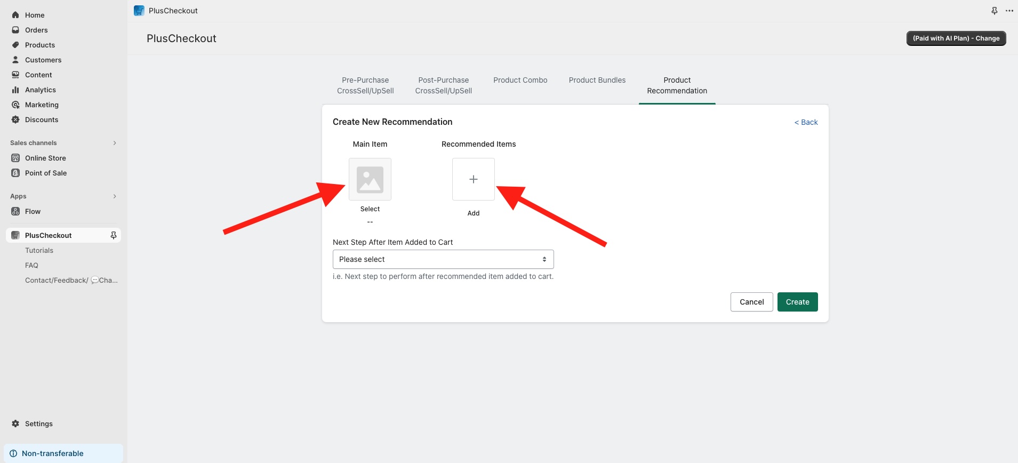Click the Paid with AI Plan Change button
This screenshot has height=463, width=1018.
coord(956,38)
